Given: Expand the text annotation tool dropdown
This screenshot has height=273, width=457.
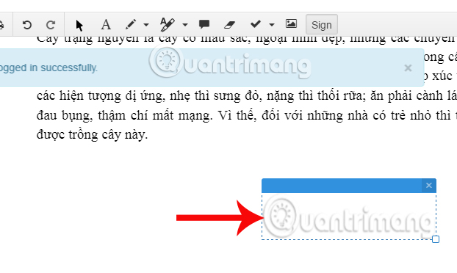Looking at the screenshot, I should pos(184,25).
